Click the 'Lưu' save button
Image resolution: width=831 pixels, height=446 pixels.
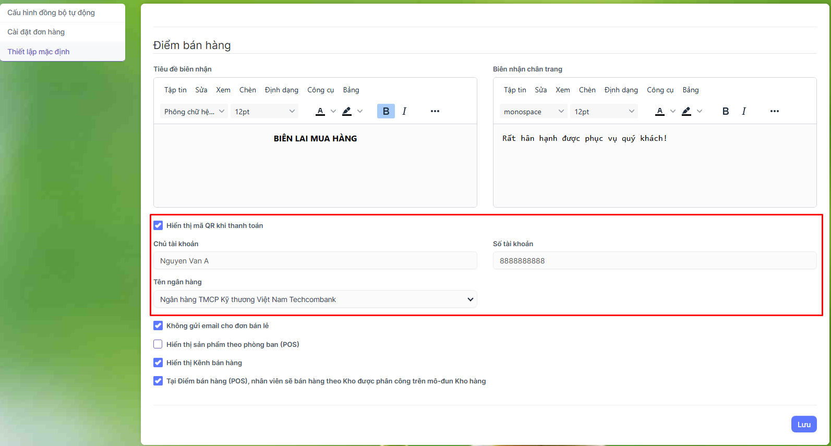(803, 424)
